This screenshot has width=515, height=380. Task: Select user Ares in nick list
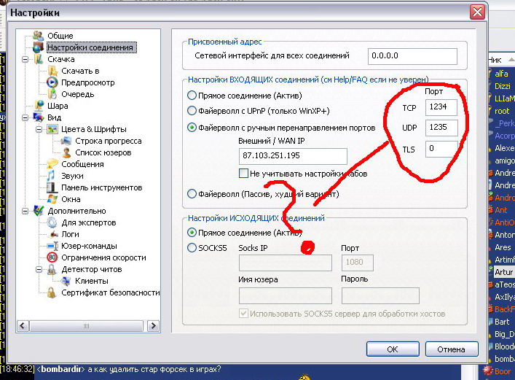[x=502, y=247]
